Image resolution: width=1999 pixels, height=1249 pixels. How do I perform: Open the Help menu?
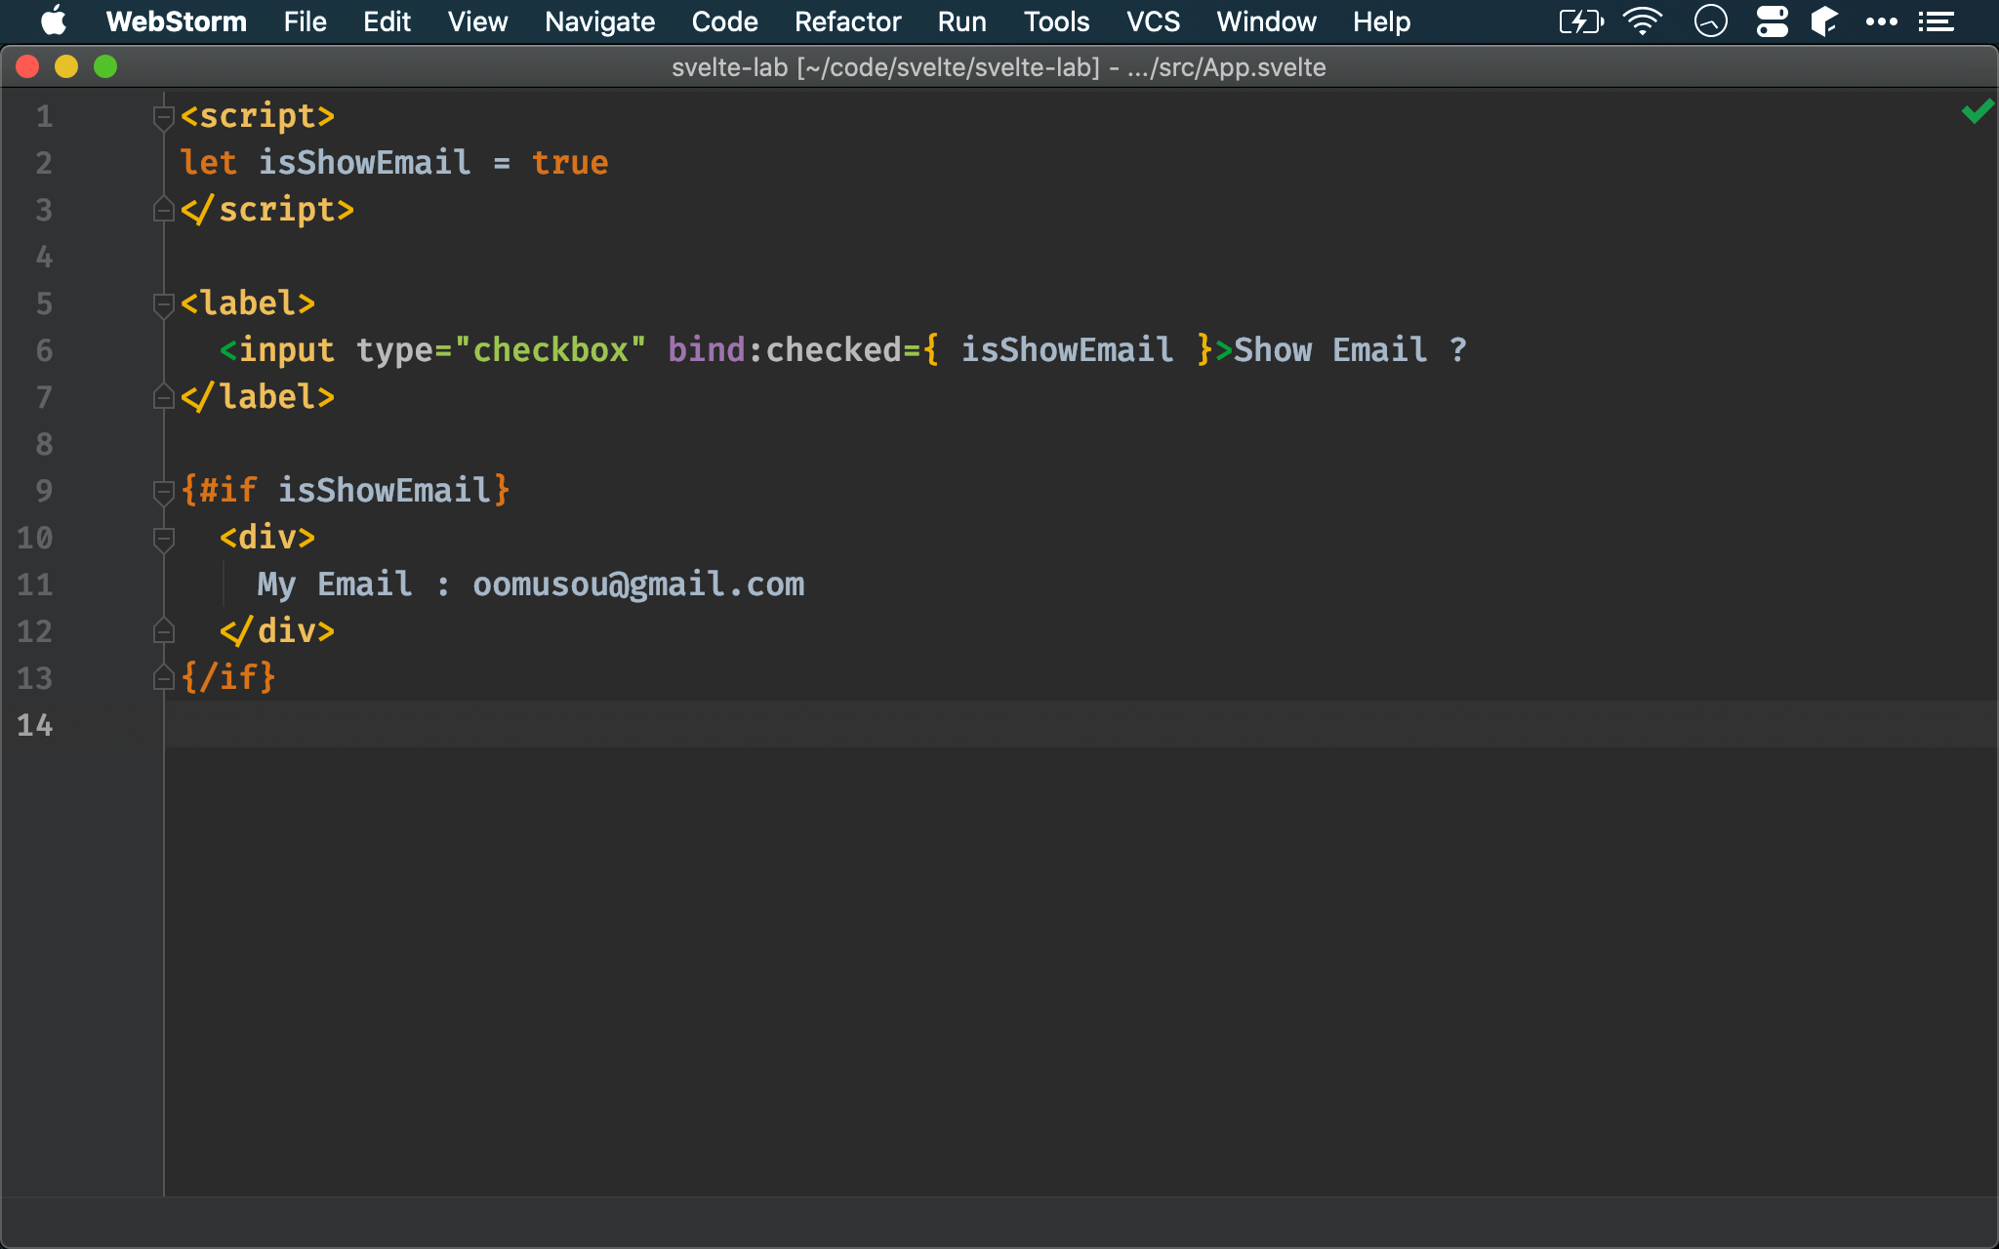(1381, 20)
